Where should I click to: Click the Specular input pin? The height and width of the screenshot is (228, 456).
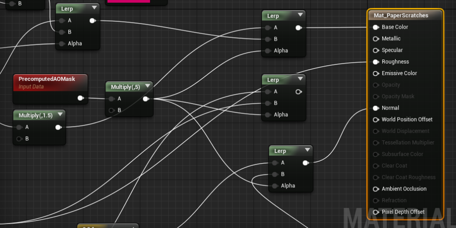click(376, 51)
